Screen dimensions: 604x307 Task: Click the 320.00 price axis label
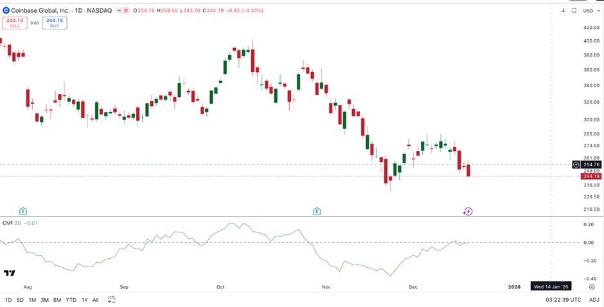pyautogui.click(x=592, y=103)
